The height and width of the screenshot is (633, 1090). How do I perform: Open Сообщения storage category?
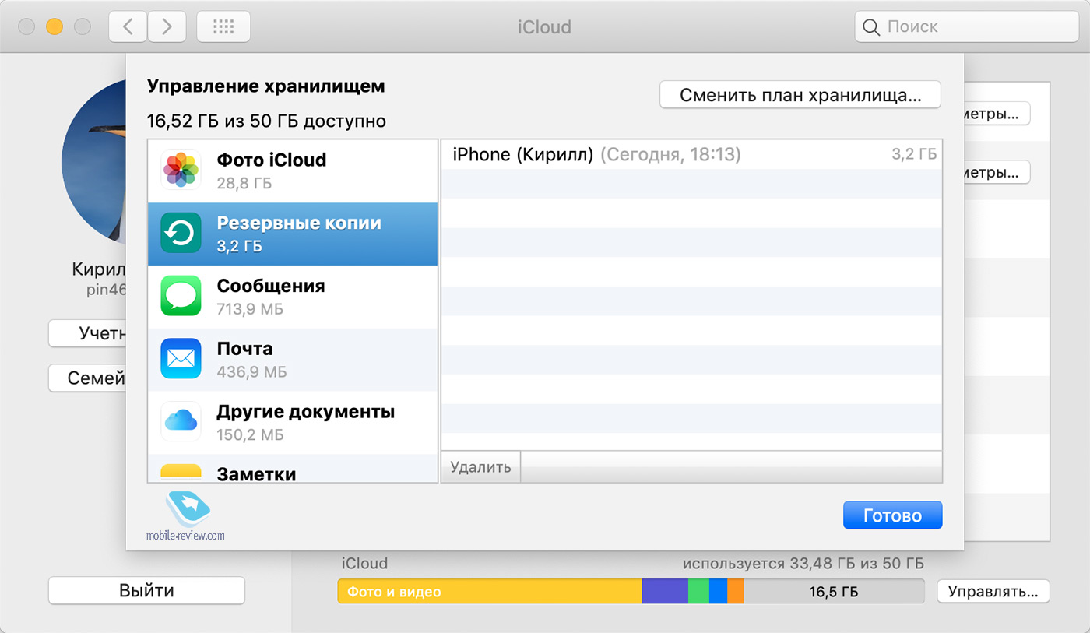(x=293, y=297)
